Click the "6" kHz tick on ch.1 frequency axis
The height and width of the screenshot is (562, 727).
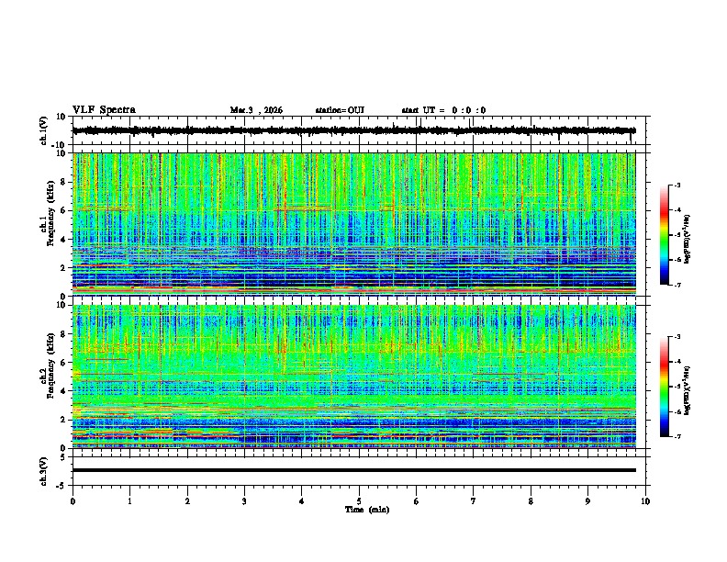coord(64,210)
